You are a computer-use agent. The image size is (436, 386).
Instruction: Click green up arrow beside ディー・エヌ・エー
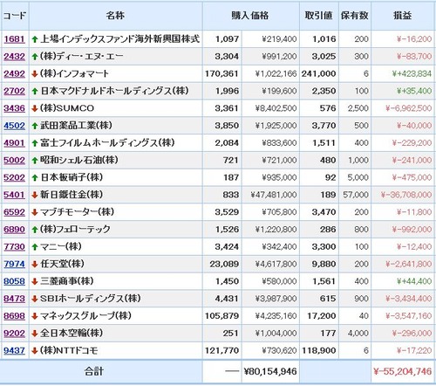coord(35,57)
